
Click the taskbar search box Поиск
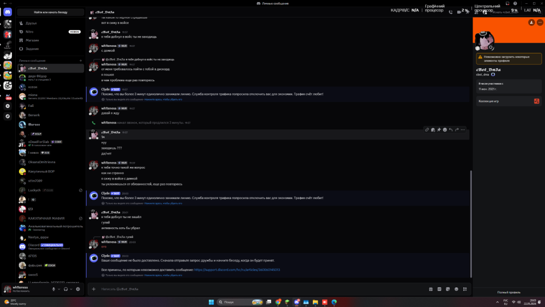click(240, 302)
